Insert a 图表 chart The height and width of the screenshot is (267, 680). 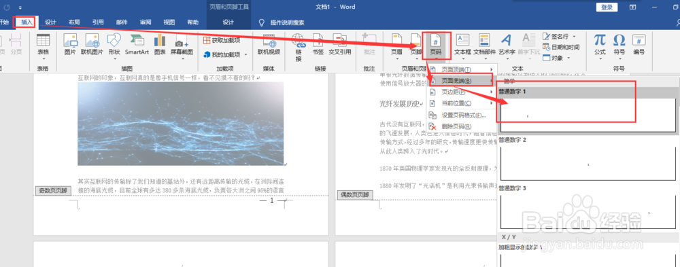pos(160,44)
